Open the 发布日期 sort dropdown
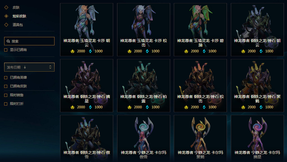The image size is (287, 162). point(29,67)
